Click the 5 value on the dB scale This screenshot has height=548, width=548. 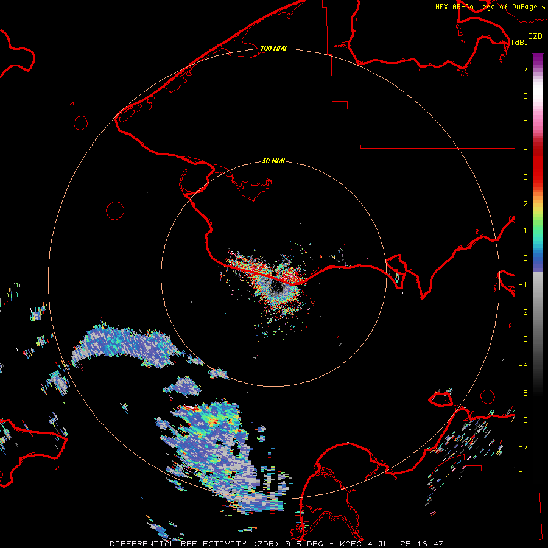pyautogui.click(x=525, y=122)
